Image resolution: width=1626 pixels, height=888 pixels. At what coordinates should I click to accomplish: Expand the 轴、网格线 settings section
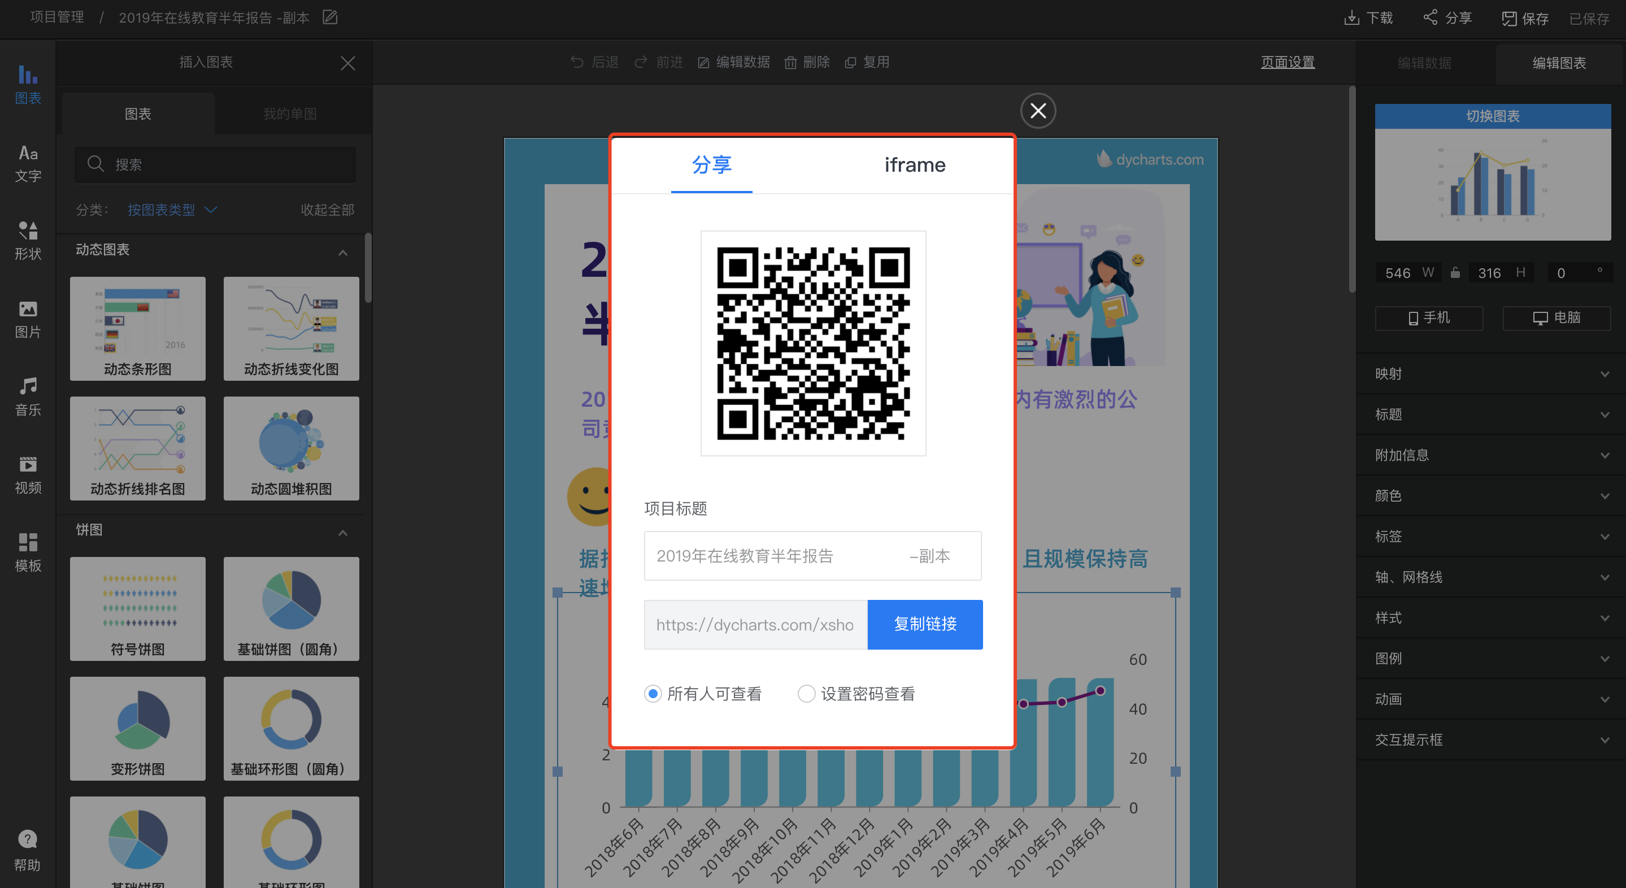pos(1491,577)
